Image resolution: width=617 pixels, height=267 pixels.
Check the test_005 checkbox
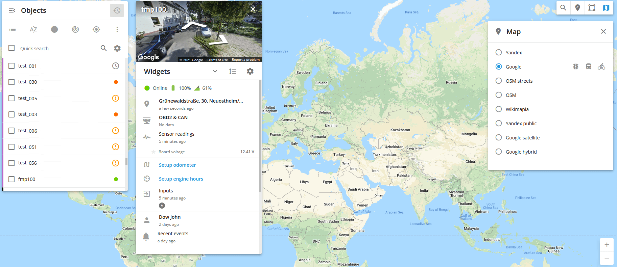pos(11,98)
